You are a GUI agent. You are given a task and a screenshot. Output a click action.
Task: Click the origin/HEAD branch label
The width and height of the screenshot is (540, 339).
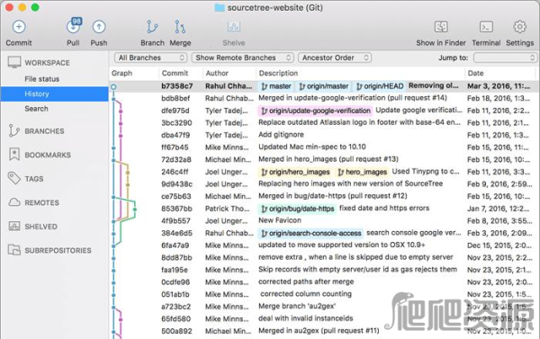[x=380, y=86]
